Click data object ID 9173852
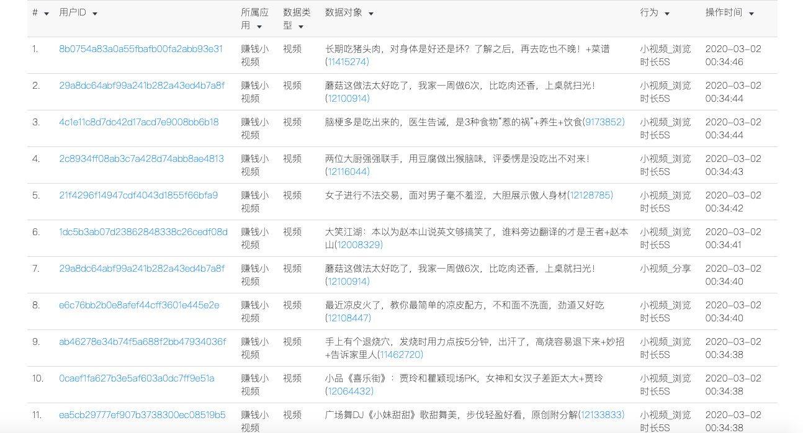 coord(604,122)
